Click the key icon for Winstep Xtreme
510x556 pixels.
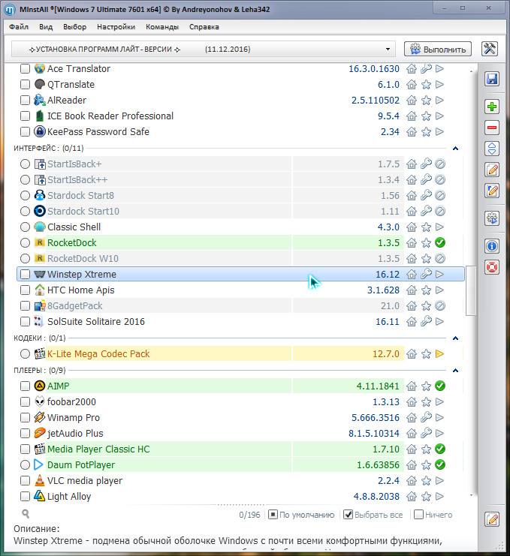pyautogui.click(x=426, y=274)
